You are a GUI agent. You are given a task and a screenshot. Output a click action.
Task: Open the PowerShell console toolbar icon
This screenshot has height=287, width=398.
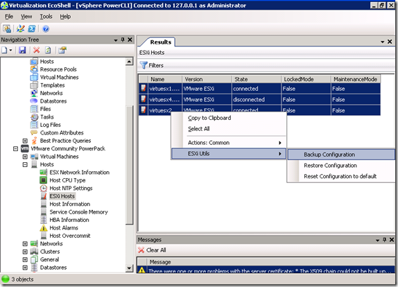tap(32, 28)
